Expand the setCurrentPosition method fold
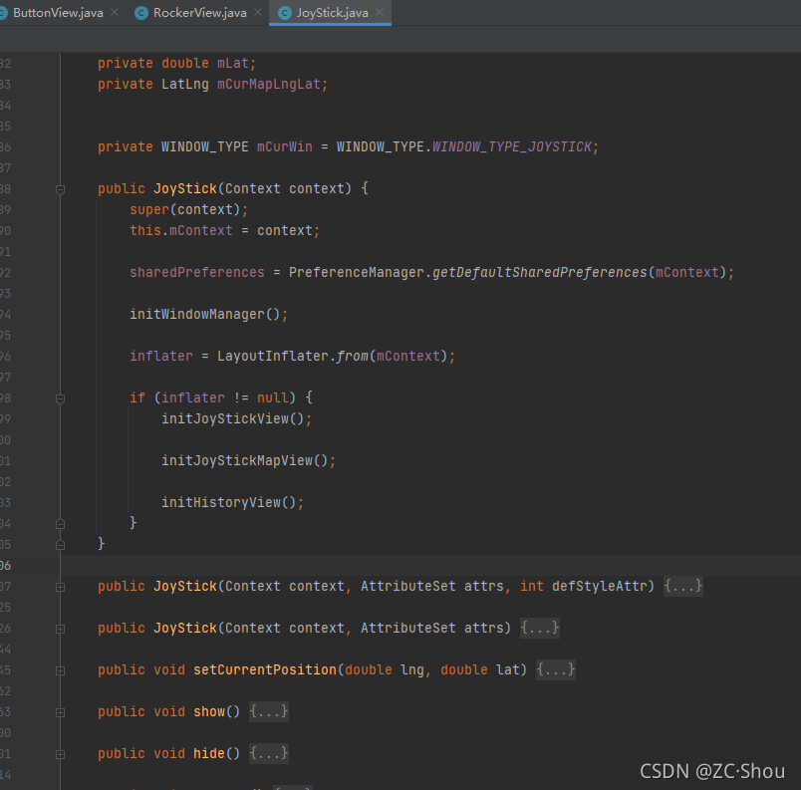801x790 pixels. [x=60, y=671]
